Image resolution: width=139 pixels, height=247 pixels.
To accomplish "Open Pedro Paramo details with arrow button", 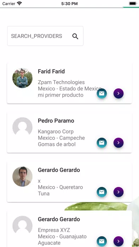I will click(x=118, y=143).
